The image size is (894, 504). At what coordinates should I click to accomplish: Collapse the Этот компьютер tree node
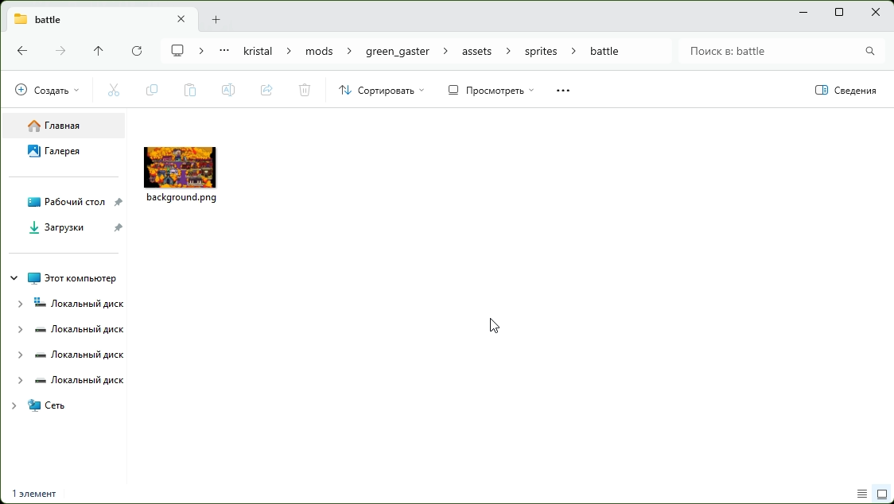[x=14, y=278]
